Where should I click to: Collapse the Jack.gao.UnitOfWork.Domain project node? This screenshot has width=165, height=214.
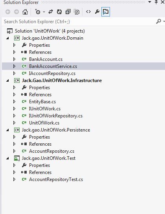pos(7,38)
